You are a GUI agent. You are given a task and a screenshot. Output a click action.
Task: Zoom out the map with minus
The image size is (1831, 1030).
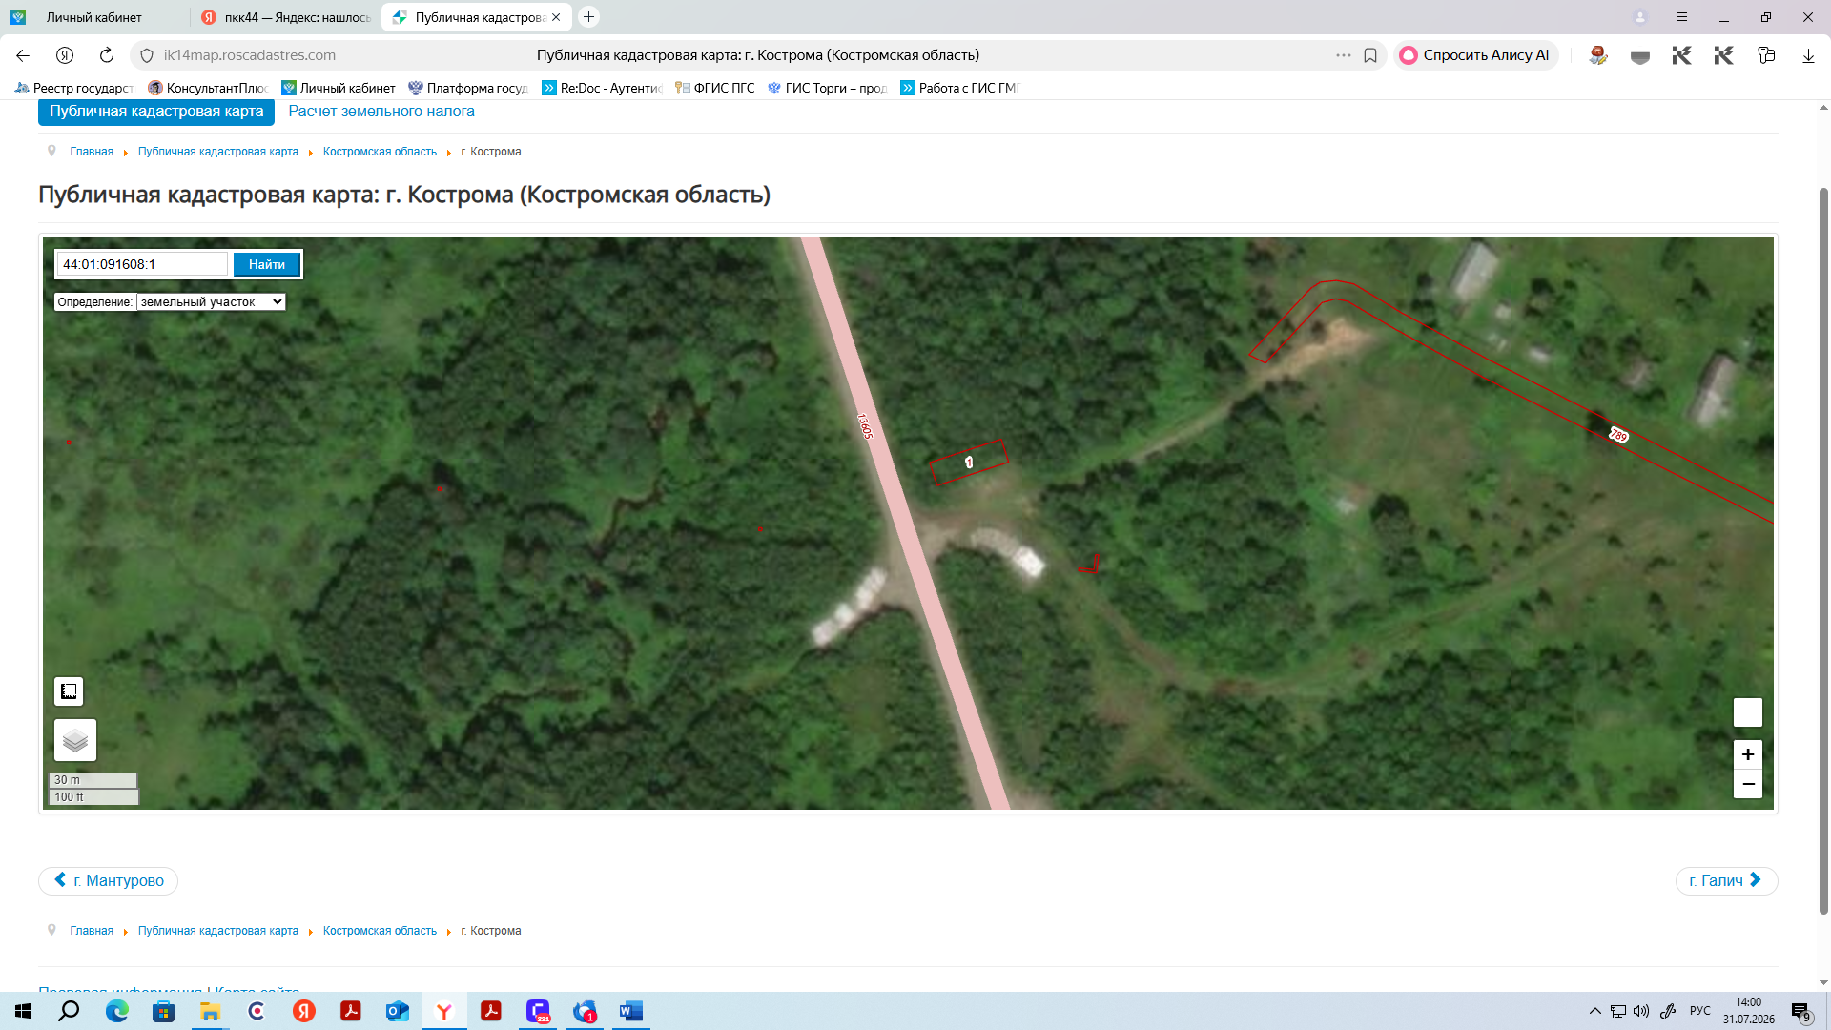coord(1748,784)
